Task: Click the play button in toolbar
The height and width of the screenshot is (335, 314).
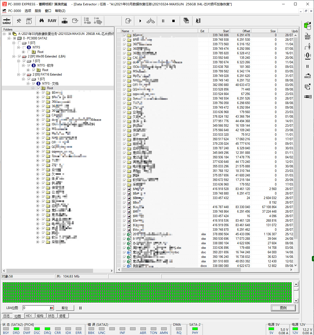Action: [140, 21]
